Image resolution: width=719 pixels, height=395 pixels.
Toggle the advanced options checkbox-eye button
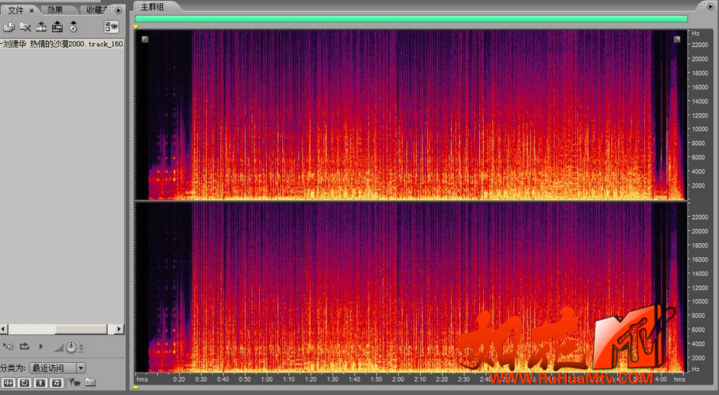point(111,27)
